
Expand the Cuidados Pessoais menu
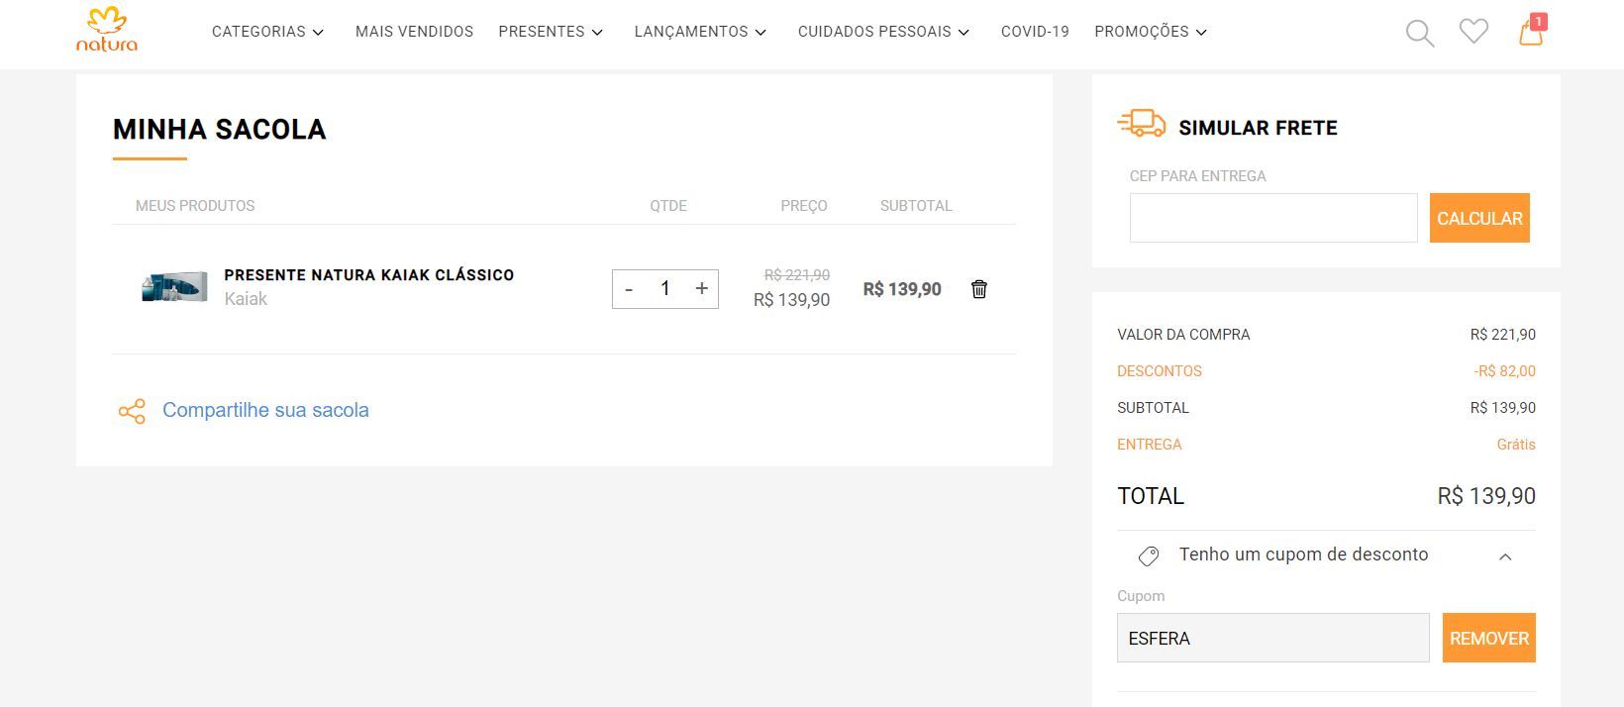click(x=883, y=32)
